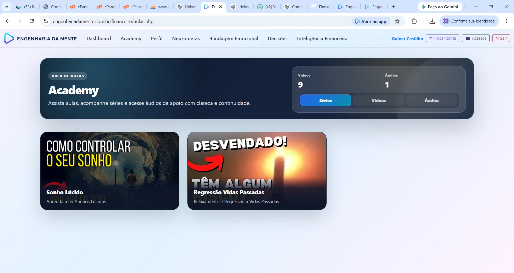This screenshot has height=273, width=514.
Task: Go back with the browser back arrow
Action: coord(8,21)
